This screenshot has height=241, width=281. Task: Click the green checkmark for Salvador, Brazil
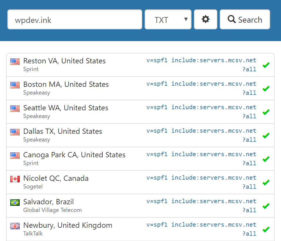(x=266, y=206)
